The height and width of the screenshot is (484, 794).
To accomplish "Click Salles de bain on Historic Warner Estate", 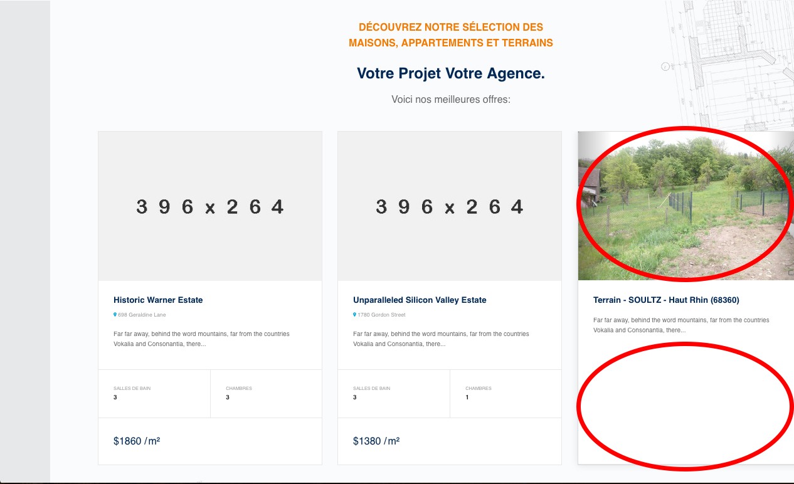I will pos(132,389).
